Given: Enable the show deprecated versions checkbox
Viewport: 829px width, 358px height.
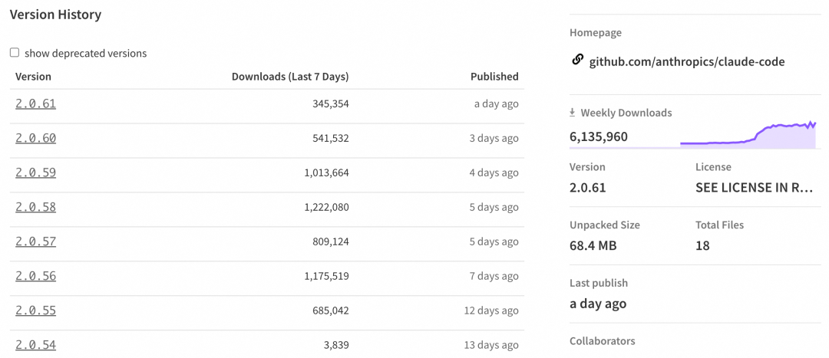Looking at the screenshot, I should [x=15, y=53].
